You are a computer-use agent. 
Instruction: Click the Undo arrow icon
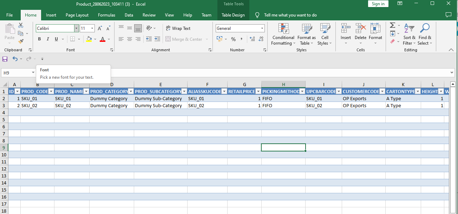15,59
